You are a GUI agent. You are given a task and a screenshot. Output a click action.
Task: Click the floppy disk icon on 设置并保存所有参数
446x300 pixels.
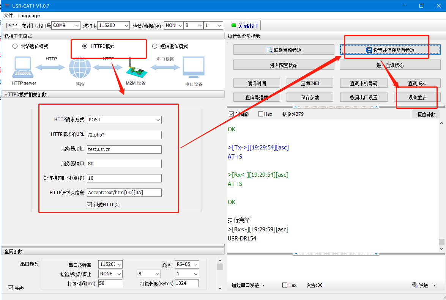click(368, 50)
